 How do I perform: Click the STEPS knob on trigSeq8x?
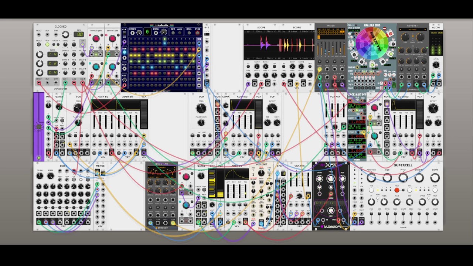click(x=139, y=33)
